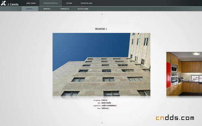202x126 pixels.
Task: Click the small arrow above the title
Action: click(102, 14)
